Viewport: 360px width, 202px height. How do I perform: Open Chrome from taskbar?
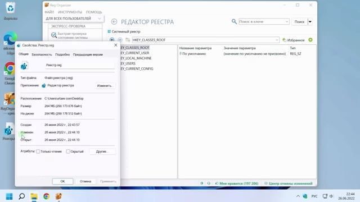[x=46, y=196]
